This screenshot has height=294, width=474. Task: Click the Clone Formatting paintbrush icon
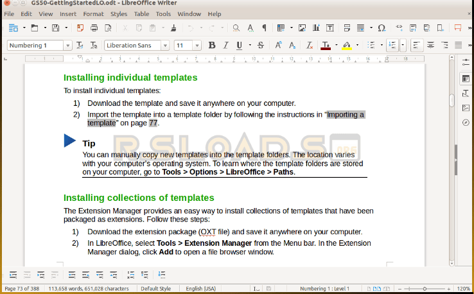[173, 28]
